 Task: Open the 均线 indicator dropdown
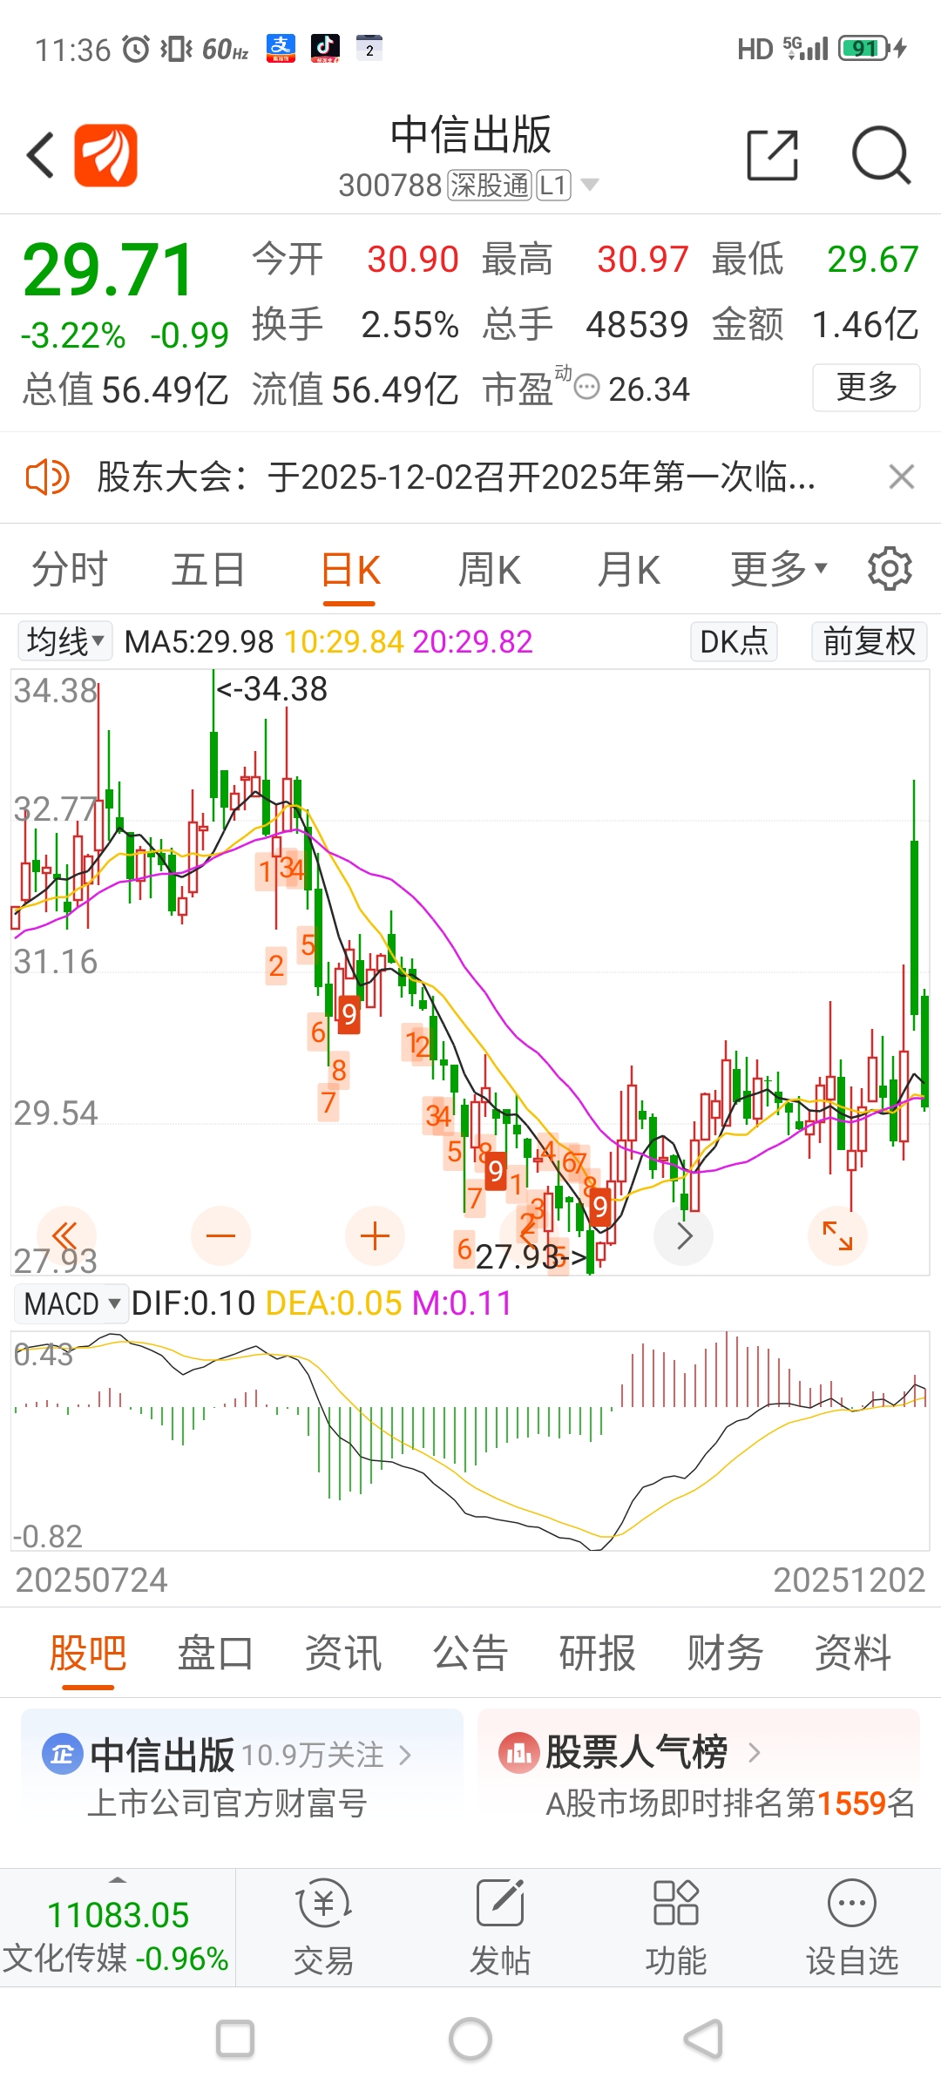65,642
